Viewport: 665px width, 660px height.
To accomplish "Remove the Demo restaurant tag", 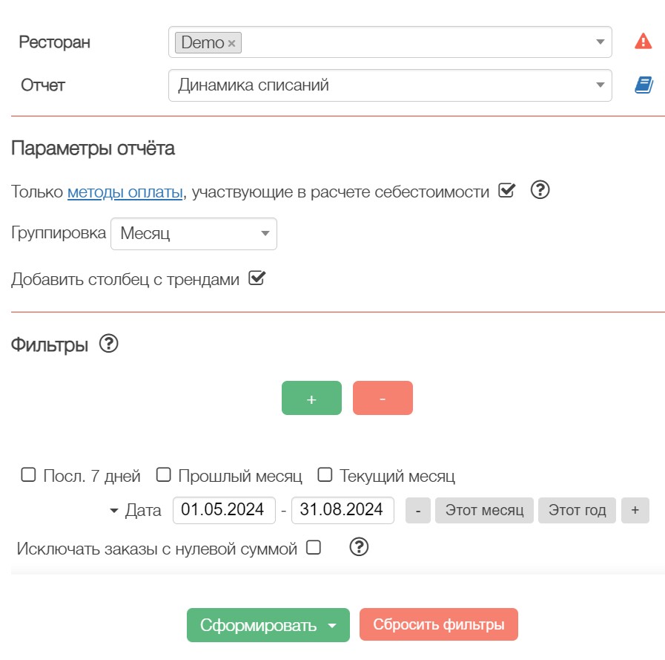I will click(232, 43).
